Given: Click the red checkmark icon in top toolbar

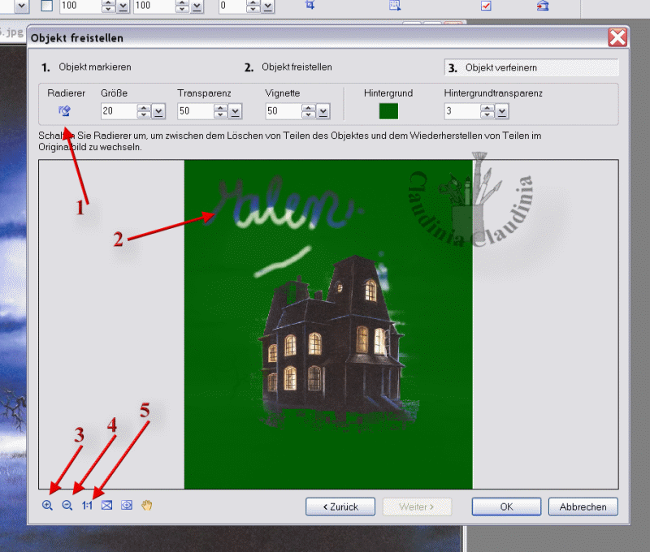Looking at the screenshot, I should click(x=486, y=6).
